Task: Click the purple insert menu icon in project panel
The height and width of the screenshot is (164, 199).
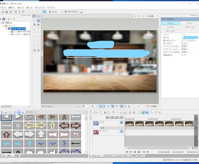Action: coord(4,19)
